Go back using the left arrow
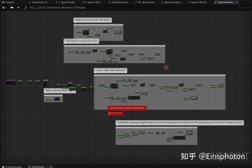The height and width of the screenshot is (168, 252). click(x=12, y=8)
